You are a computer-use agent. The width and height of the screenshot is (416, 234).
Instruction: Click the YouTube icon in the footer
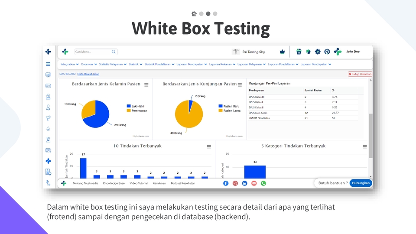[x=254, y=183]
